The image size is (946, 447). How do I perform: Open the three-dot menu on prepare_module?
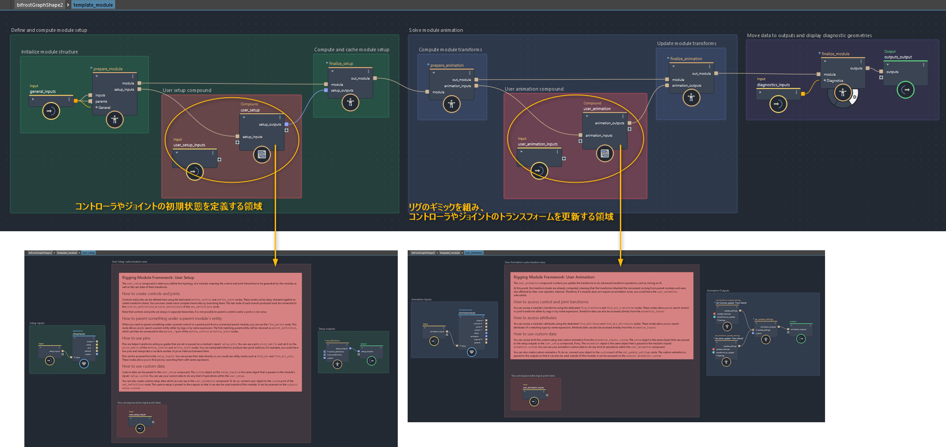(x=133, y=76)
